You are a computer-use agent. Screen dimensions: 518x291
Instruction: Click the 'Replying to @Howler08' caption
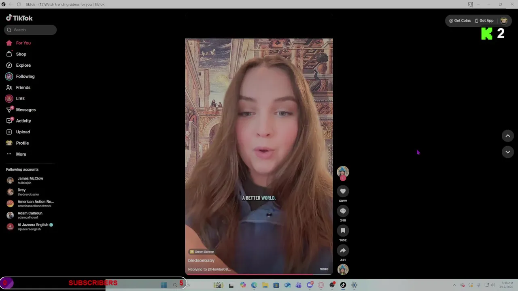pyautogui.click(x=209, y=269)
